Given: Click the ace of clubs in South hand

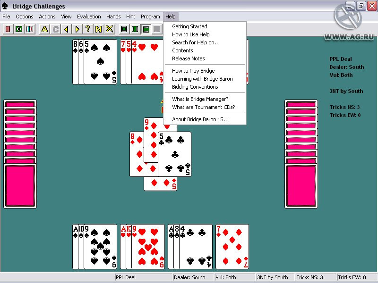Looking at the screenshot, I should click(171, 247).
